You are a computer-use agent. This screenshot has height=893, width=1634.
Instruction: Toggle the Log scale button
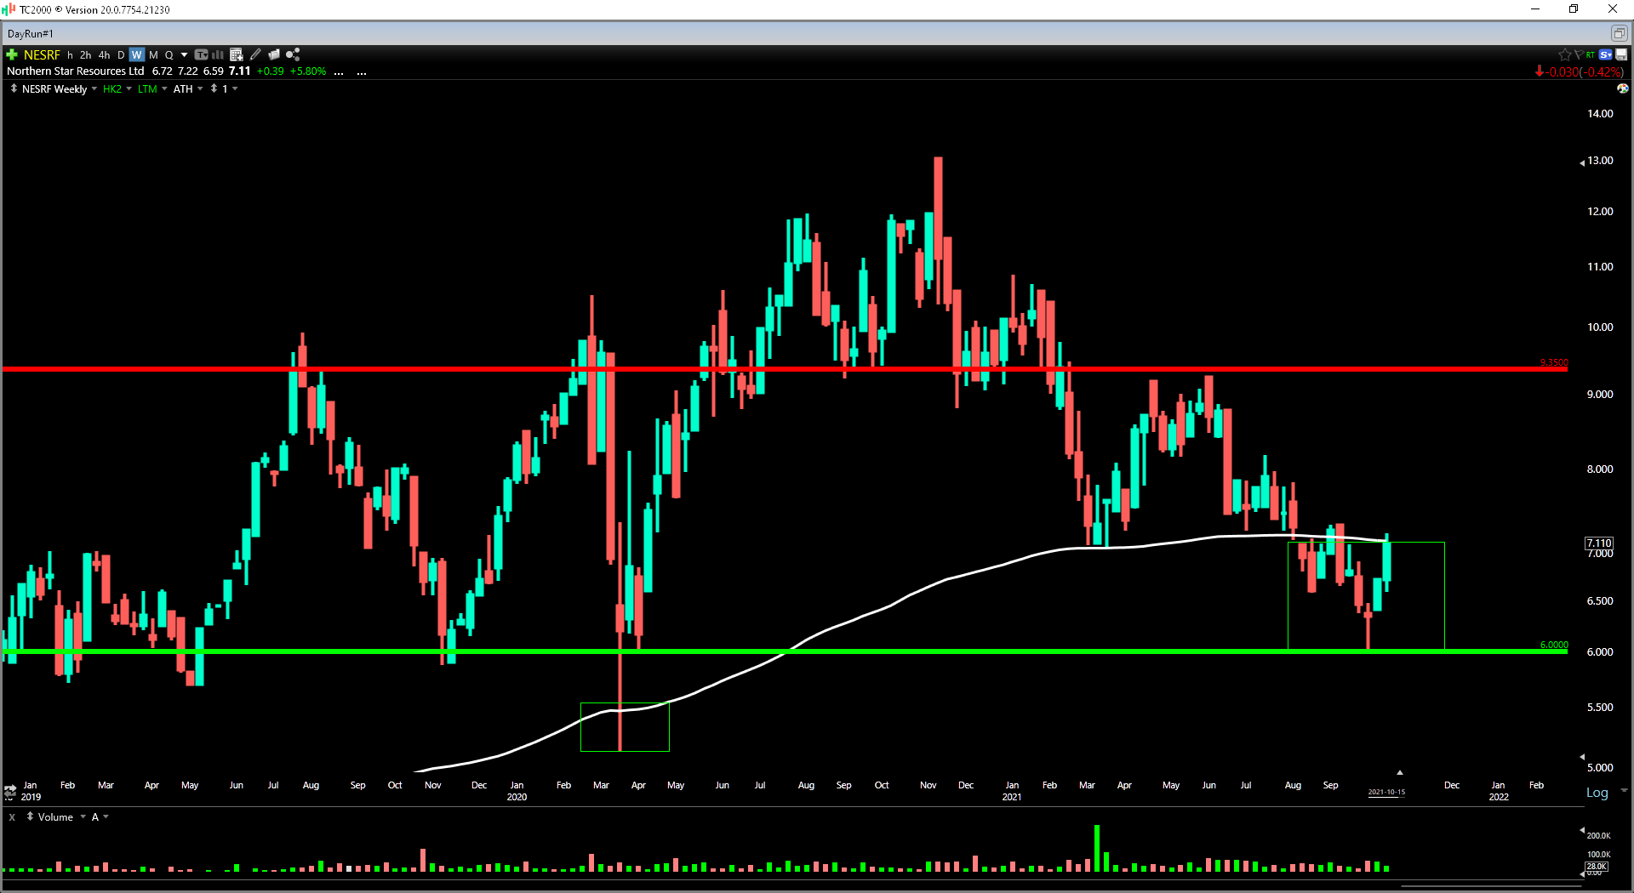point(1597,793)
